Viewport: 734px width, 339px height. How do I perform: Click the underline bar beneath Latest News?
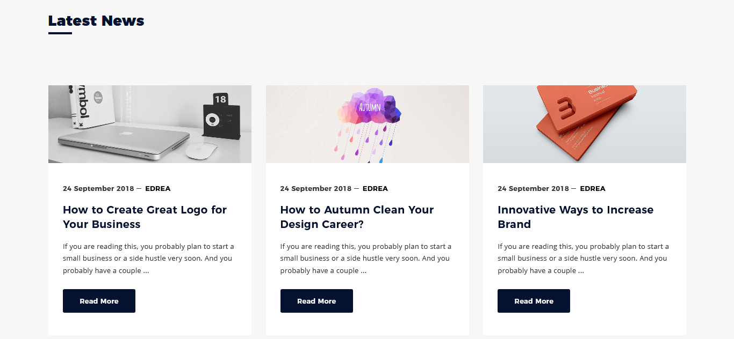(60, 33)
